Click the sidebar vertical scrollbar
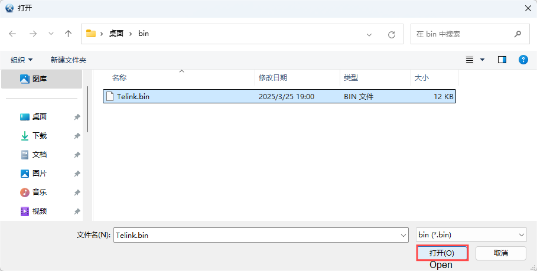The width and height of the screenshot is (537, 271). pyautogui.click(x=87, y=109)
